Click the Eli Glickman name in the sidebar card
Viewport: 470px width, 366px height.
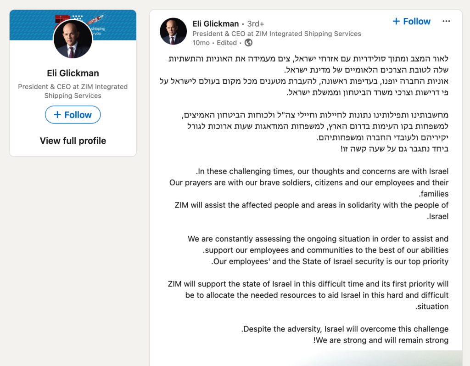pos(73,73)
